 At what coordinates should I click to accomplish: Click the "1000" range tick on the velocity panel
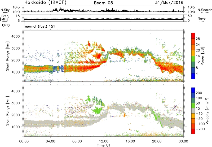[x=16, y=127]
